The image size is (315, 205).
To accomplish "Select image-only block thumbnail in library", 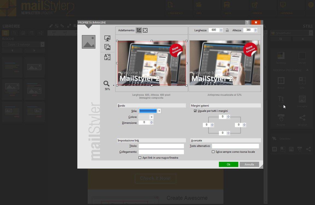I will (34, 67).
